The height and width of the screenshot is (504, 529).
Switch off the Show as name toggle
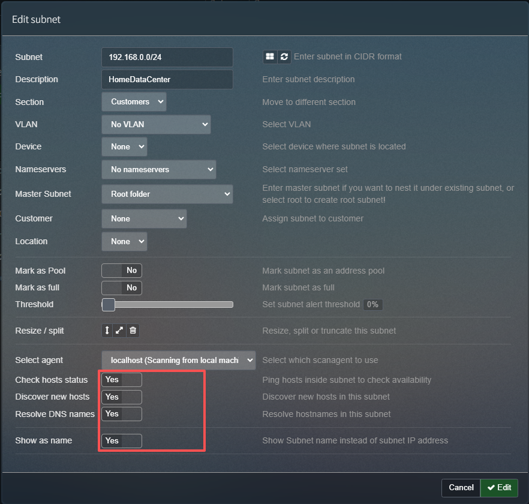click(122, 440)
